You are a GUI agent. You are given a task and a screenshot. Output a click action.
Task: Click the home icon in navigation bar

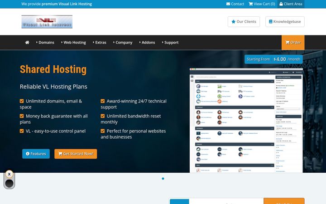(27, 43)
